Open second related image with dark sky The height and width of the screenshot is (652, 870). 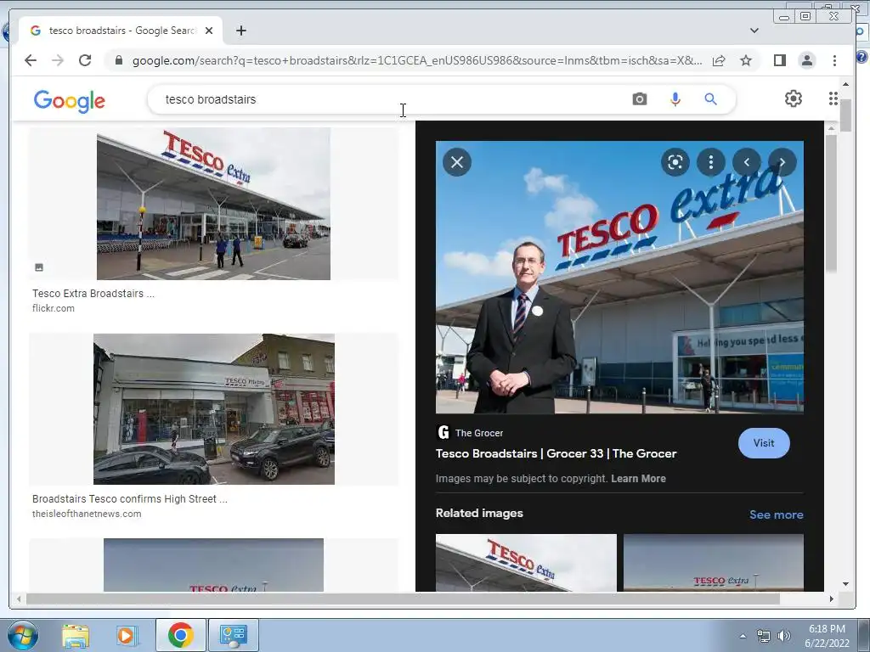714,563
